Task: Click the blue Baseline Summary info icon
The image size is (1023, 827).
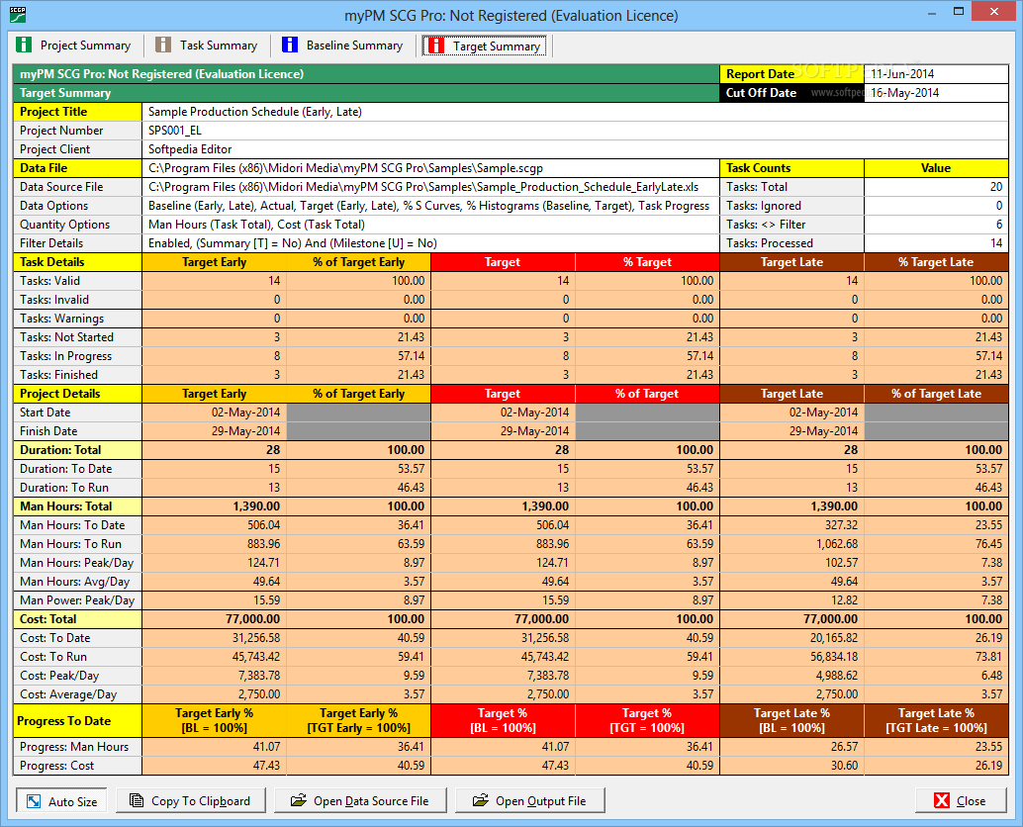Action: 290,45
